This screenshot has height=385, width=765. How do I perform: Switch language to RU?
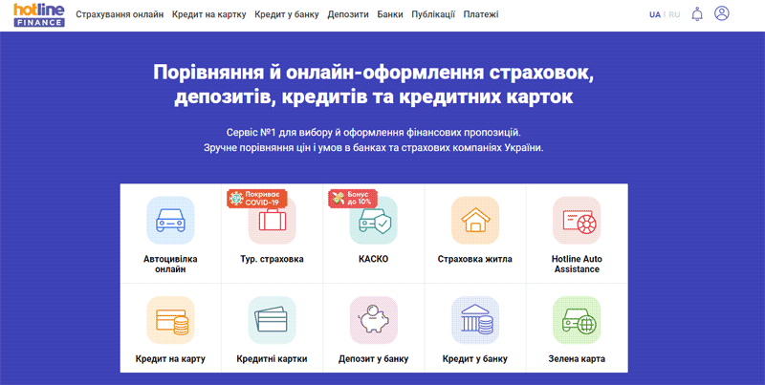click(674, 15)
